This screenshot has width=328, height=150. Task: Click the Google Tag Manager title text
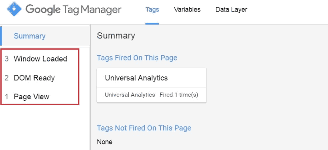coord(73,9)
